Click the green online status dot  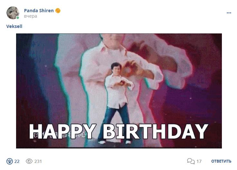[x=18, y=18]
